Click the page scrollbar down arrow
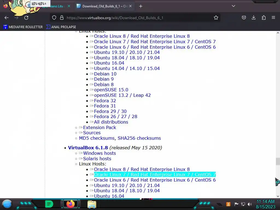Screen dimensions: 280x210 point(278,196)
